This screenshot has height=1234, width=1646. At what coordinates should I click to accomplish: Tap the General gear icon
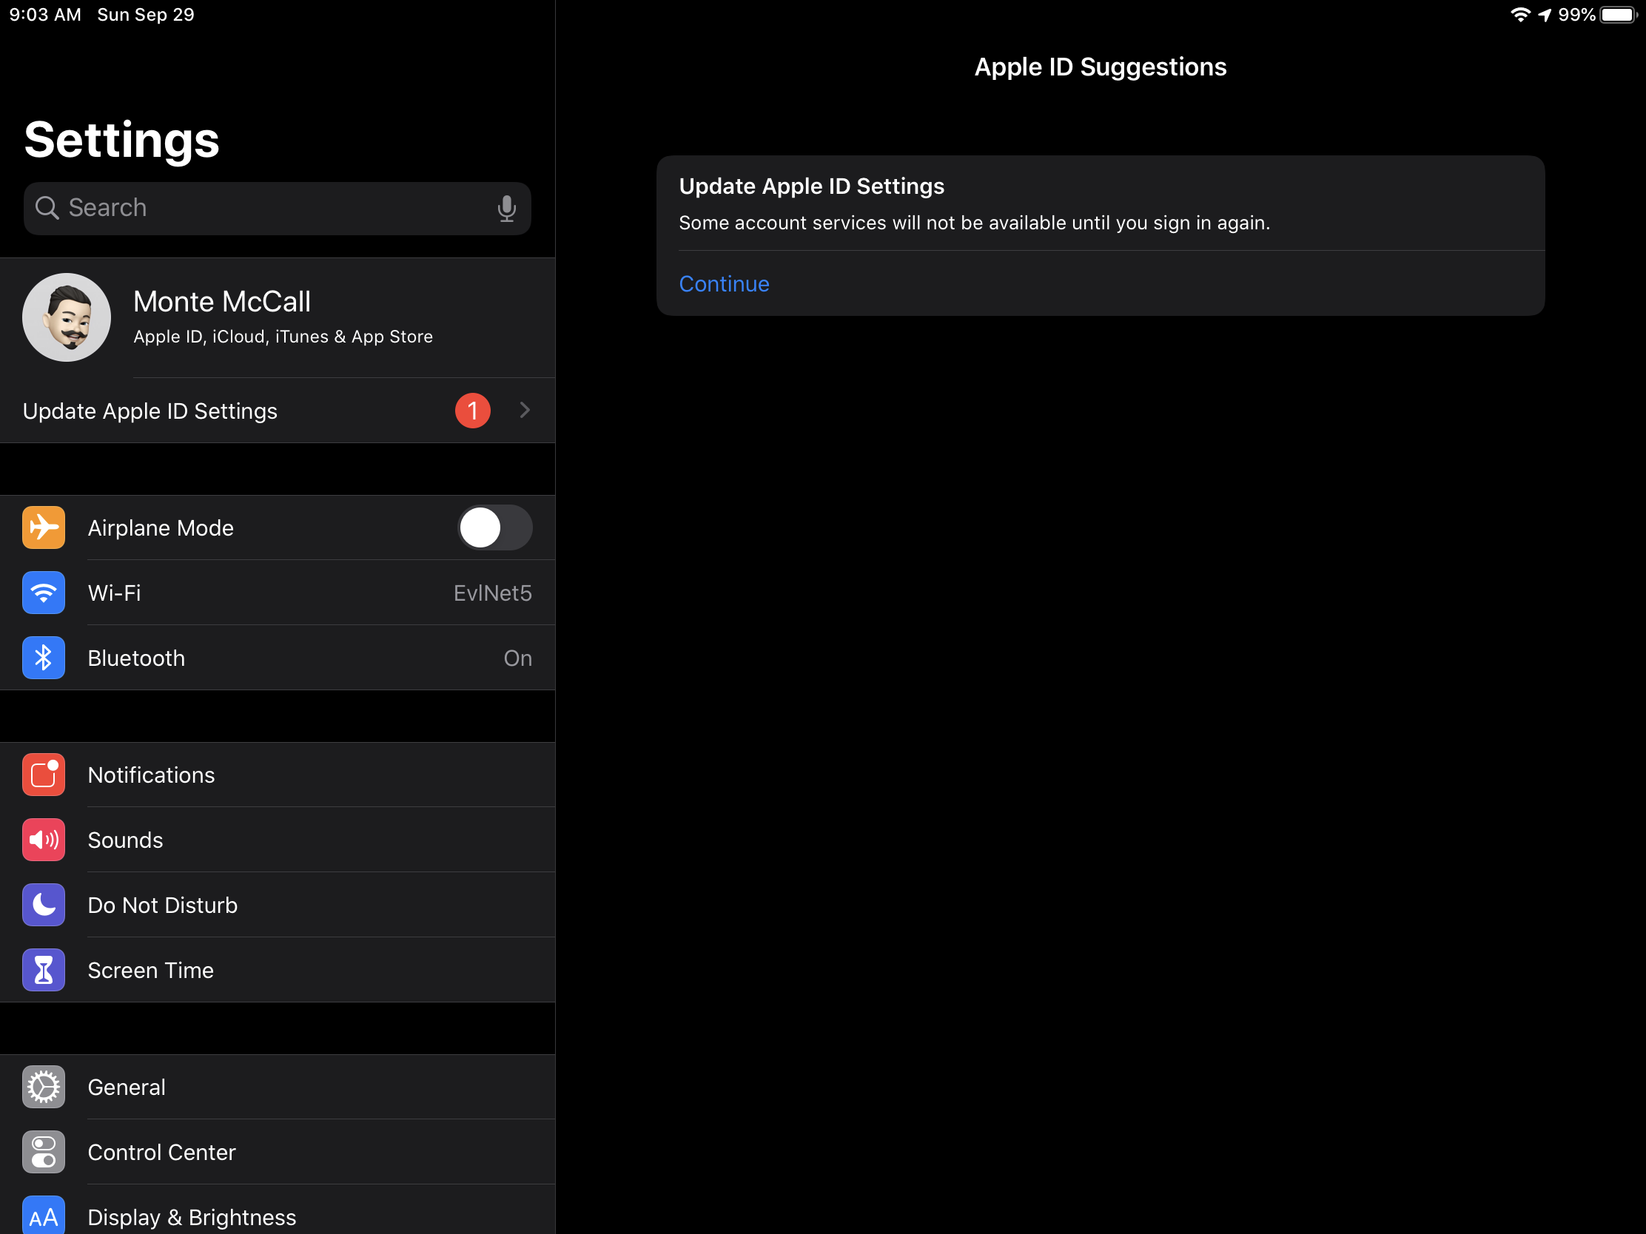[x=43, y=1087]
